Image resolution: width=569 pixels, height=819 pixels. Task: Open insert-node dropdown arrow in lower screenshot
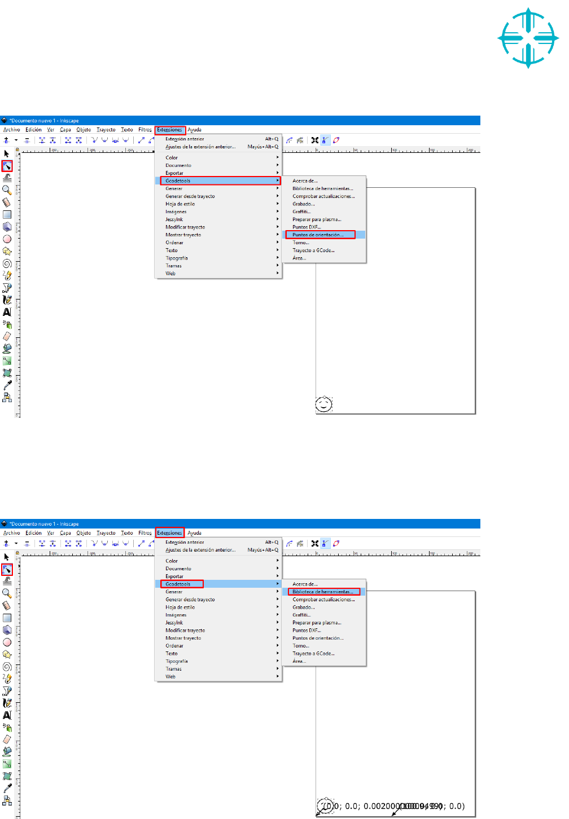[16, 543]
